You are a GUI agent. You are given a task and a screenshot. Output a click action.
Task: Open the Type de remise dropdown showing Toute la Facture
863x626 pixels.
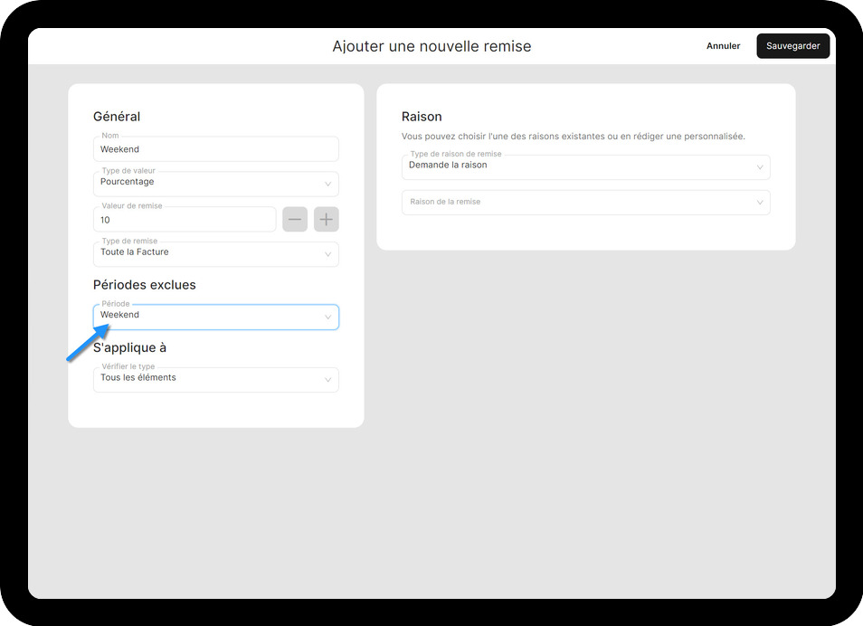[x=208, y=254]
